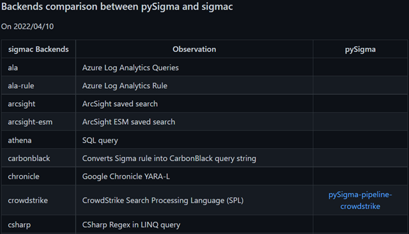Viewport: 409px width, 234px height.
Task: Click 'Azure Log Analytics Rule' text
Action: (x=125, y=86)
